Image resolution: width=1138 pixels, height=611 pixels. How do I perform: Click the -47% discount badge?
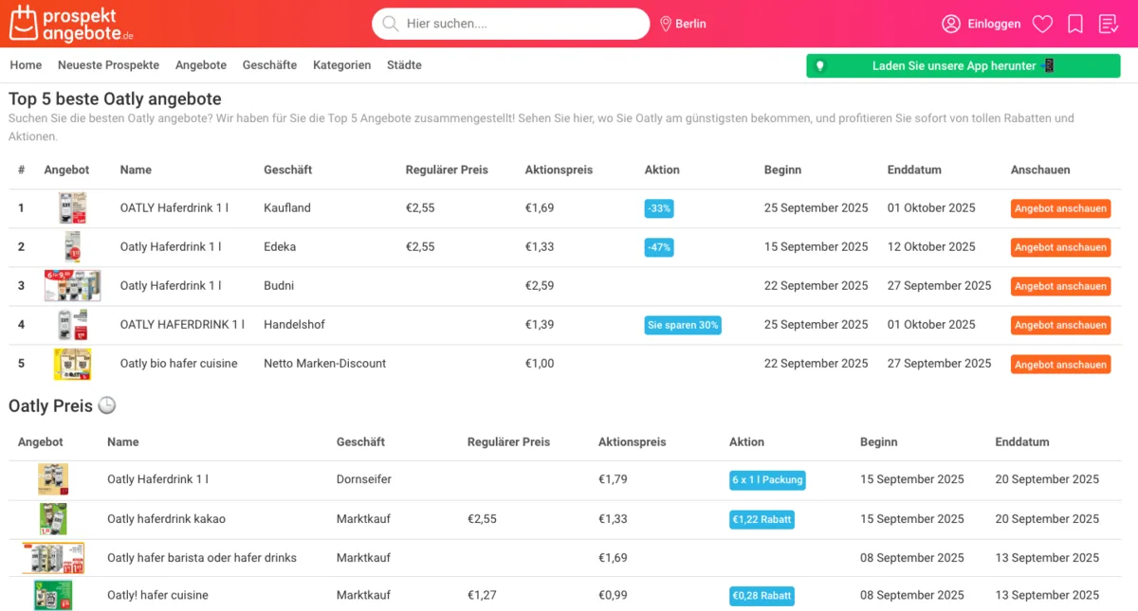point(659,247)
